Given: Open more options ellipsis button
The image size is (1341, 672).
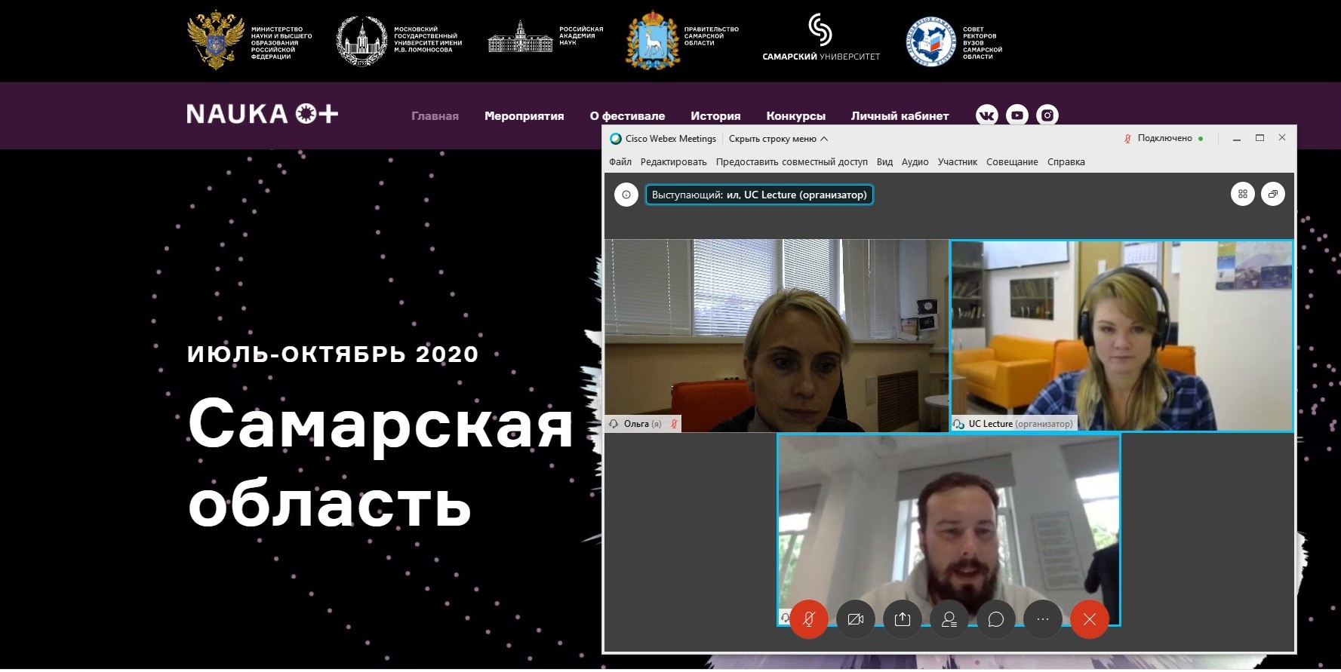Looking at the screenshot, I should pyautogui.click(x=1043, y=619).
